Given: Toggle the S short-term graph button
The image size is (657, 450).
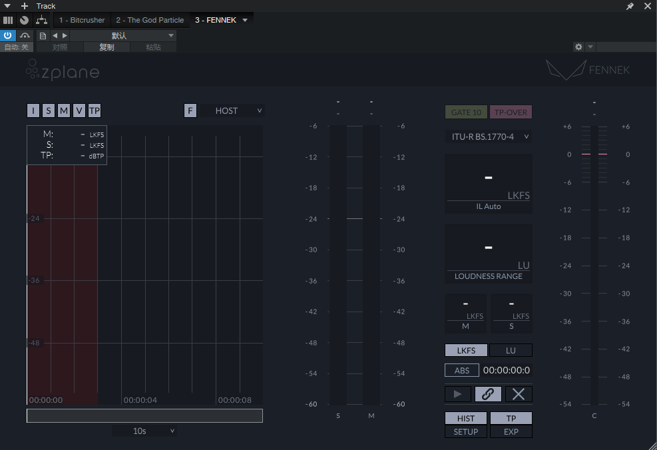Looking at the screenshot, I should pos(49,111).
